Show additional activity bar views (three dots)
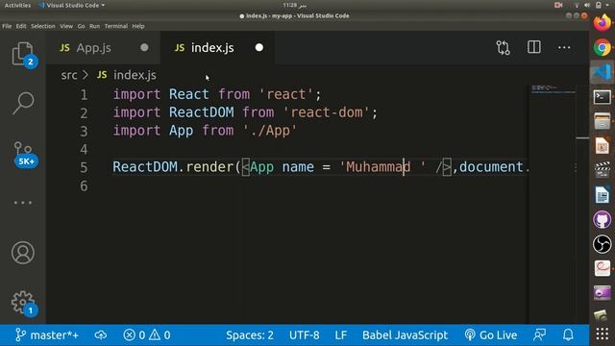 click(23, 203)
